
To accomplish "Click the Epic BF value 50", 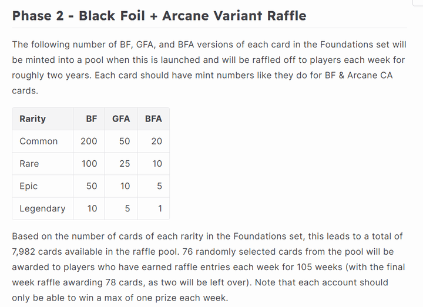I will pyautogui.click(x=92, y=186).
